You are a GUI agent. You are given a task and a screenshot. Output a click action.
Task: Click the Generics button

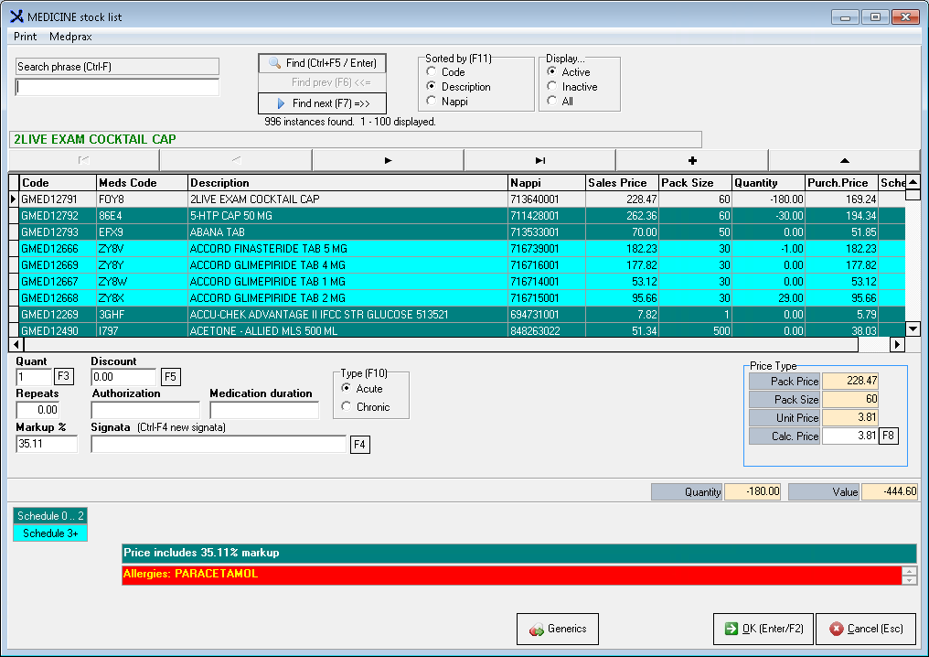[558, 629]
